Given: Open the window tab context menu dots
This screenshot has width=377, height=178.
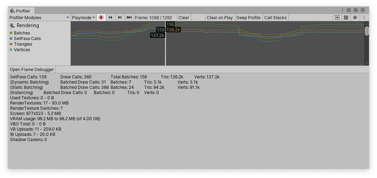Looking at the screenshot, I should [x=342, y=10].
